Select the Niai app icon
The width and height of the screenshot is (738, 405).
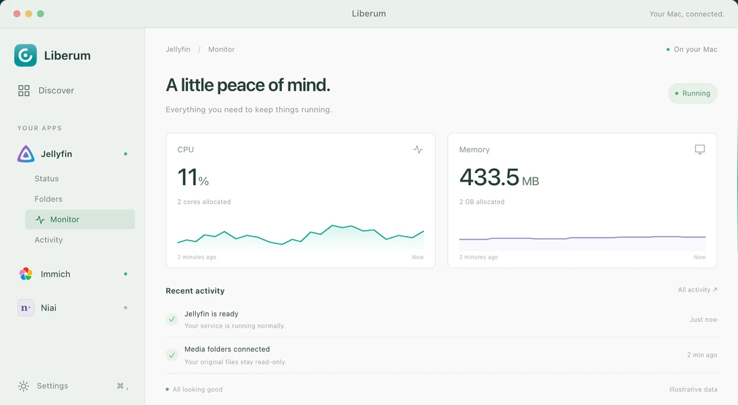pyautogui.click(x=26, y=308)
